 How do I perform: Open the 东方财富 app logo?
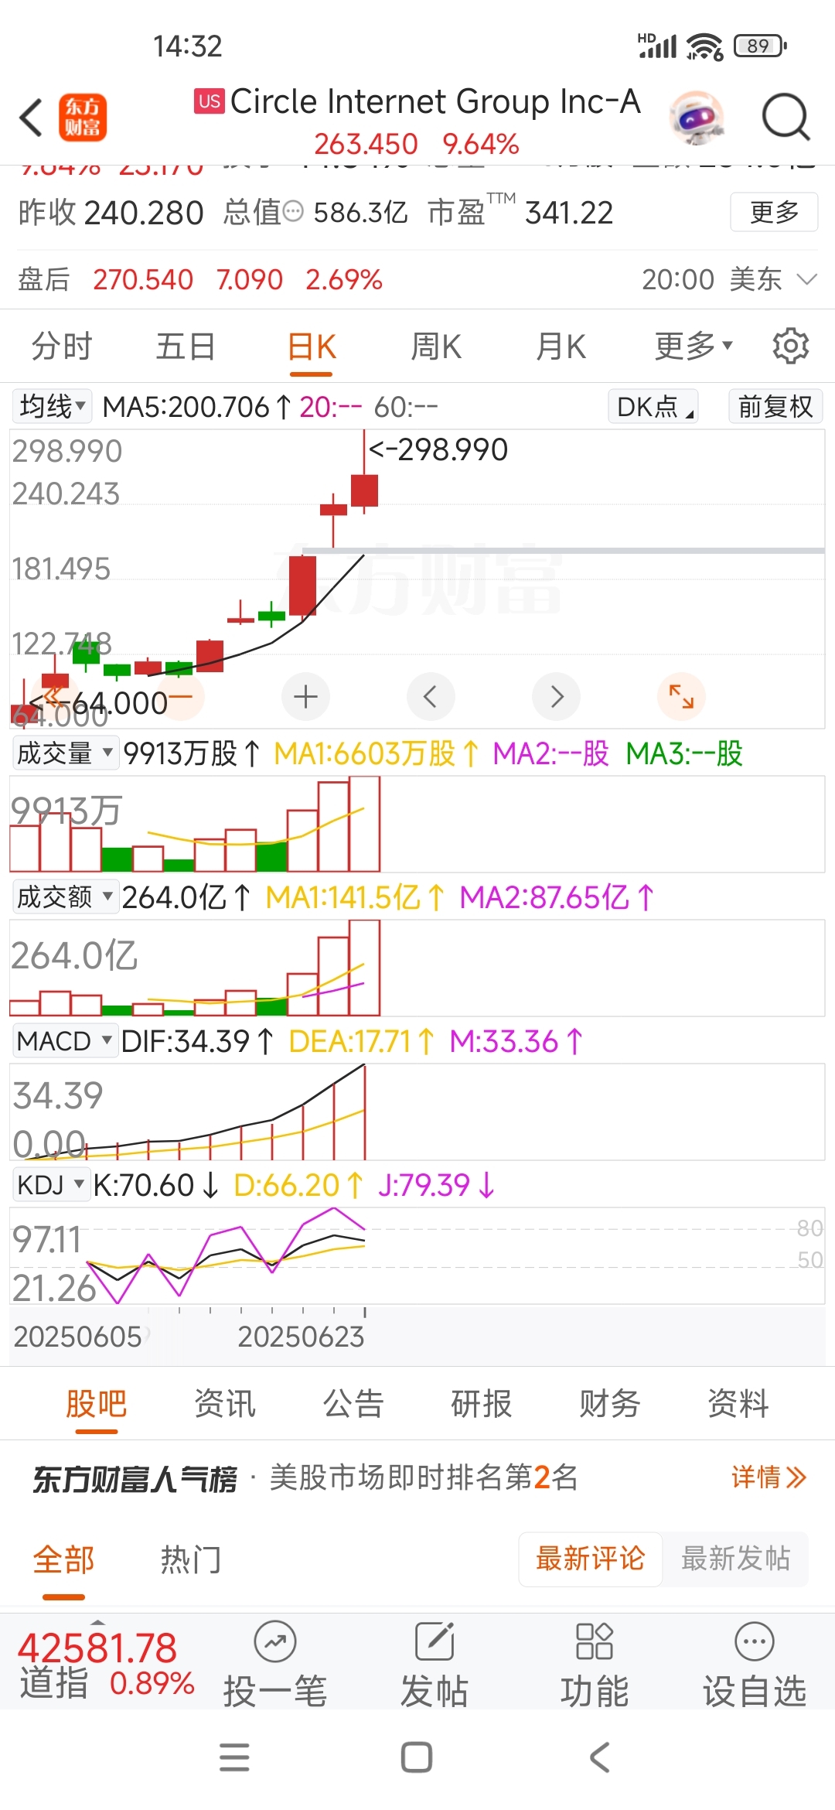[83, 118]
